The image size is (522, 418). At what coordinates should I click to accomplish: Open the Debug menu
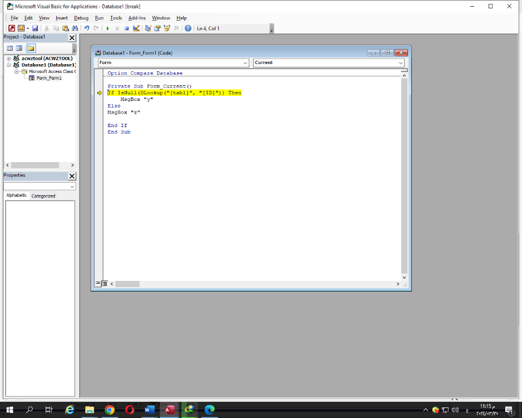(81, 18)
